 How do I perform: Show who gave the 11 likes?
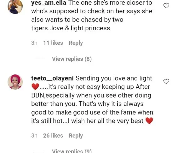[x=53, y=43]
